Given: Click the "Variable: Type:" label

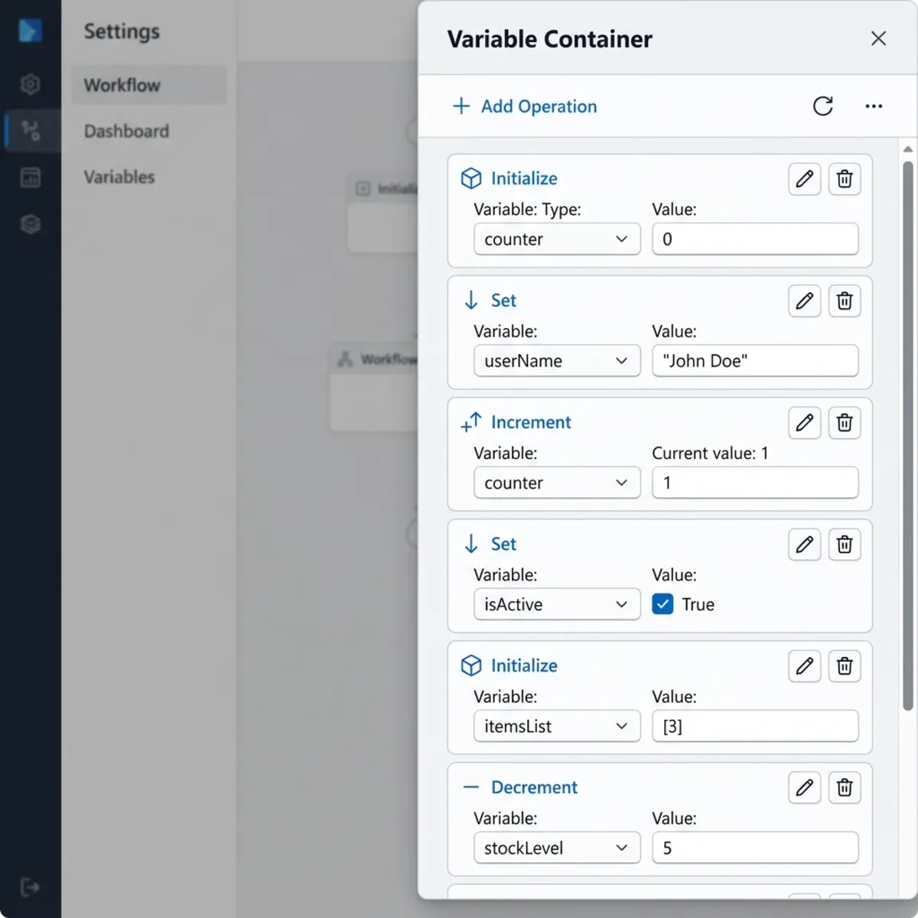Looking at the screenshot, I should pos(527,210).
